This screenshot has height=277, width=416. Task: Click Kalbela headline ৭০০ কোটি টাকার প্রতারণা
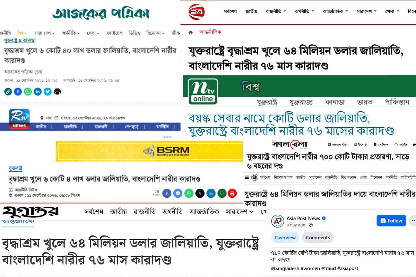pos(329,161)
